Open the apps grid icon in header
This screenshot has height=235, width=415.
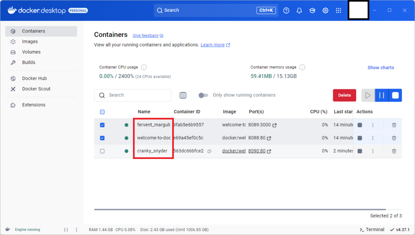(x=338, y=10)
